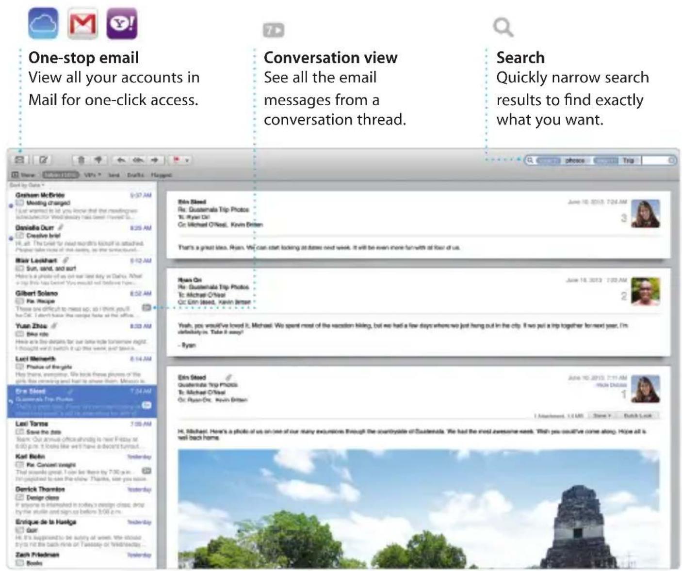Click sender photo on message number 3
The height and width of the screenshot is (571, 682).
point(645,213)
